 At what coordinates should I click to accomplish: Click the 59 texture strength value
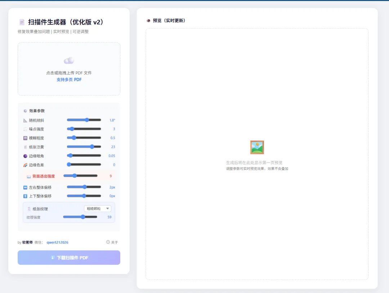[x=109, y=217]
